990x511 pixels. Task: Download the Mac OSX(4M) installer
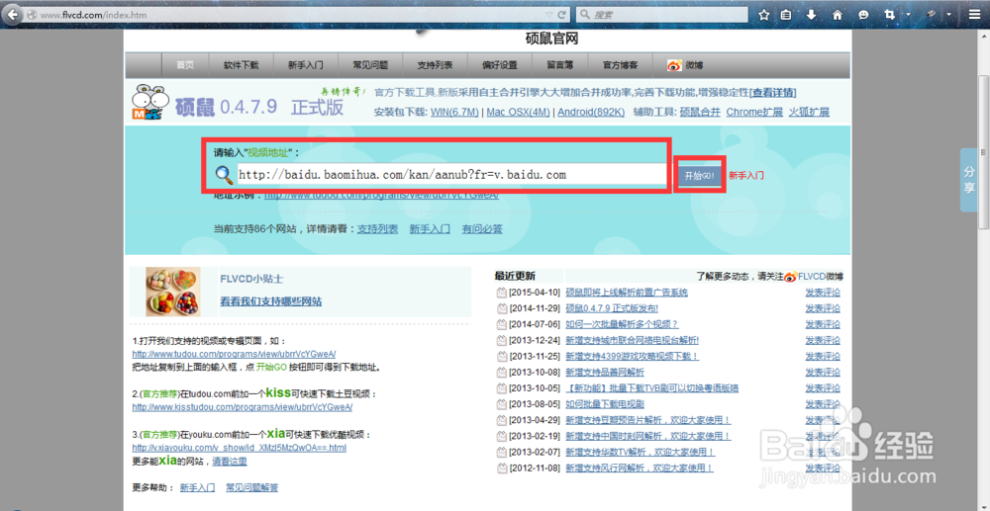518,112
